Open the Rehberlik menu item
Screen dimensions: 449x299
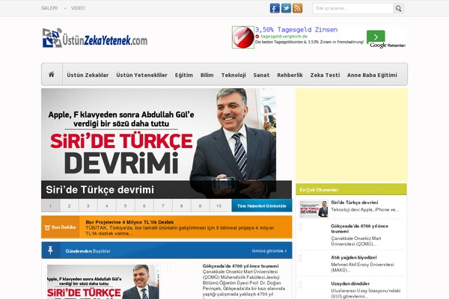[290, 75]
